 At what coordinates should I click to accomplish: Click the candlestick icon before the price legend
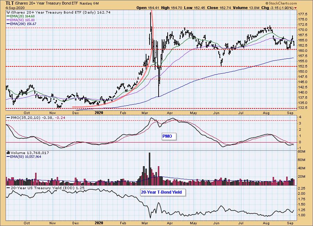(8, 13)
